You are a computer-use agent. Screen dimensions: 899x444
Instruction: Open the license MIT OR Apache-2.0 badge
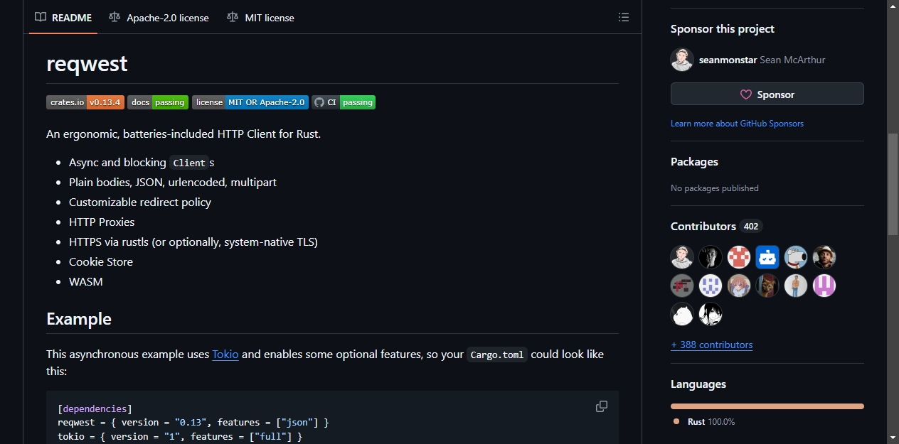tap(250, 102)
